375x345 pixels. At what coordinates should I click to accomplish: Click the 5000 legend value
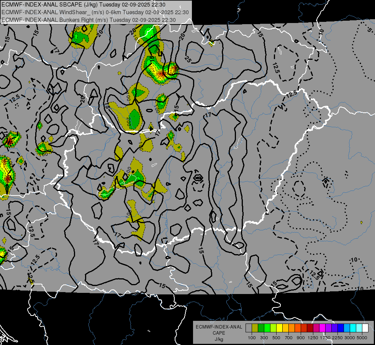(x=362, y=338)
